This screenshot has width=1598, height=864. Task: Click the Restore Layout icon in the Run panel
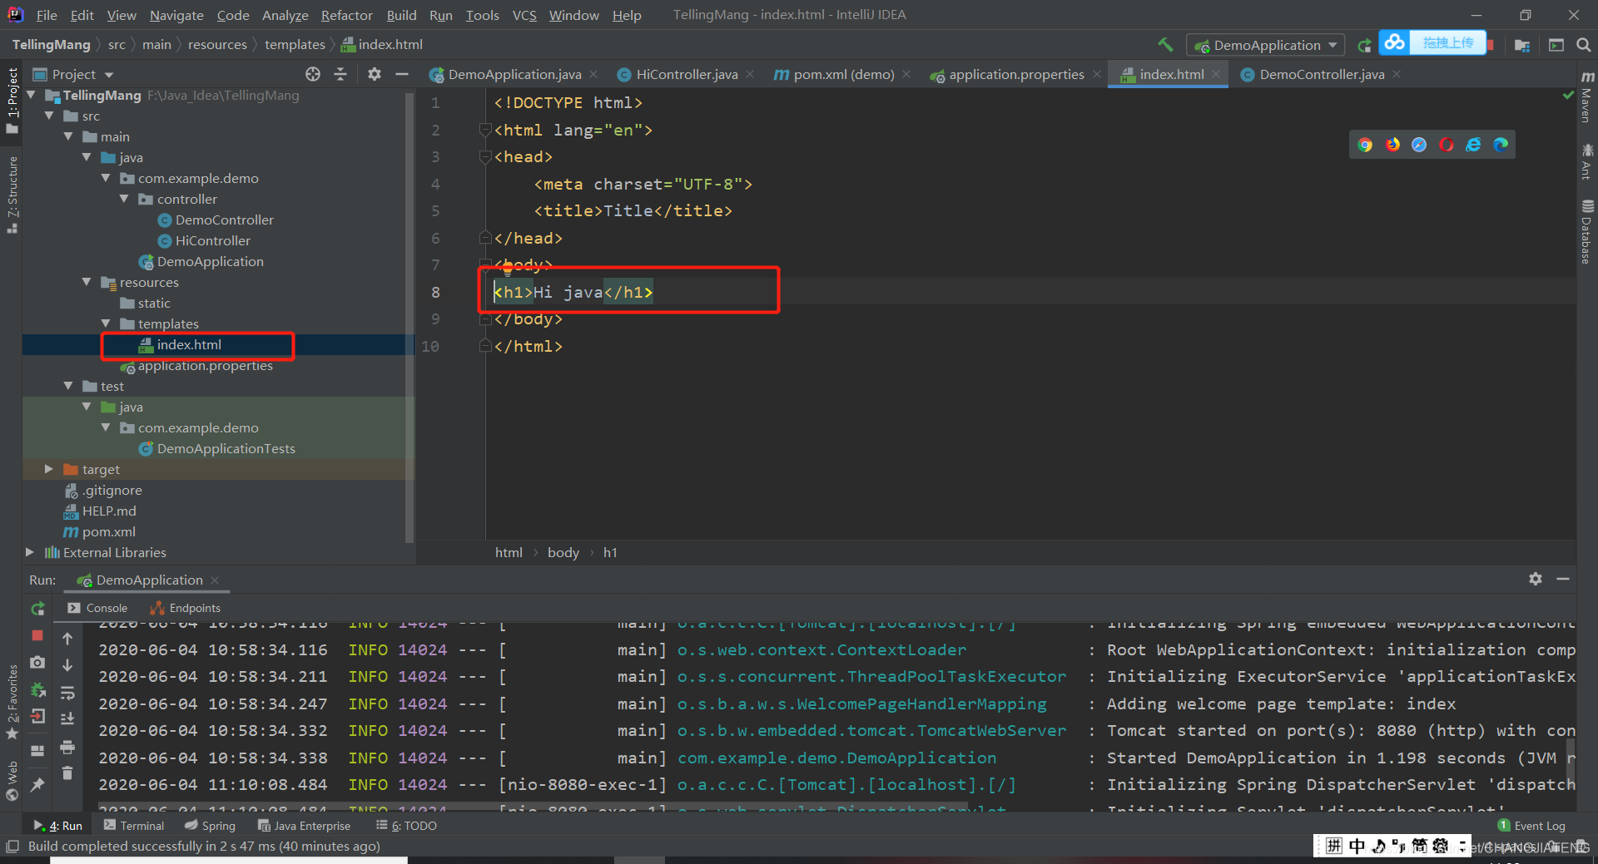tap(37, 750)
